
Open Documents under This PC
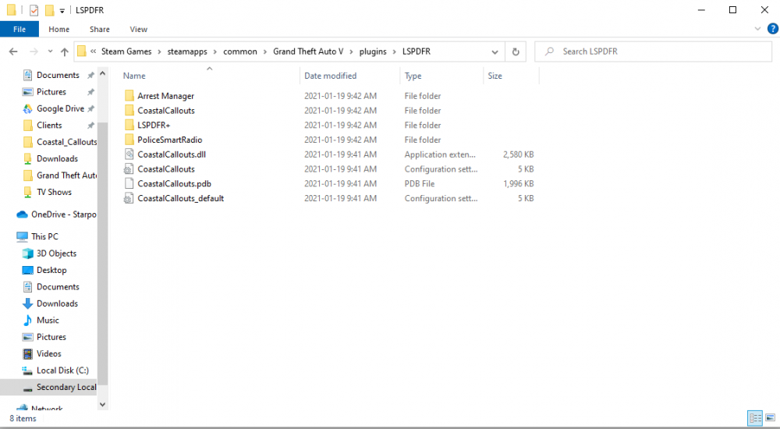pos(51,287)
